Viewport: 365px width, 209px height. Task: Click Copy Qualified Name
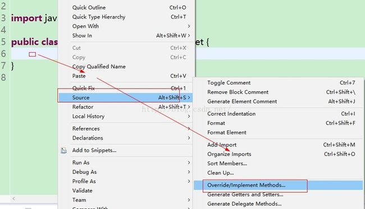[126, 67]
